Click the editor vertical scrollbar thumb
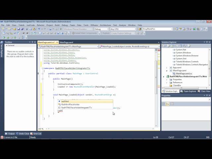 [156, 77]
